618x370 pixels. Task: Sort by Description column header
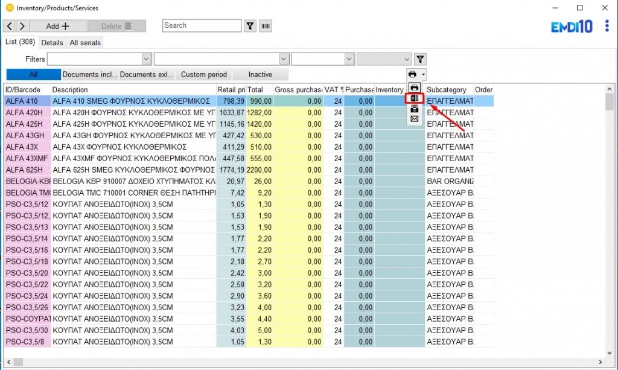(133, 90)
